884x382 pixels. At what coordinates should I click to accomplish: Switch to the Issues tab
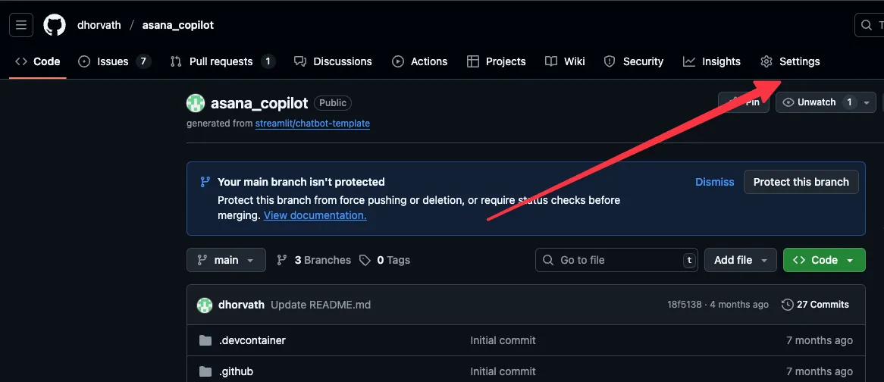point(114,61)
